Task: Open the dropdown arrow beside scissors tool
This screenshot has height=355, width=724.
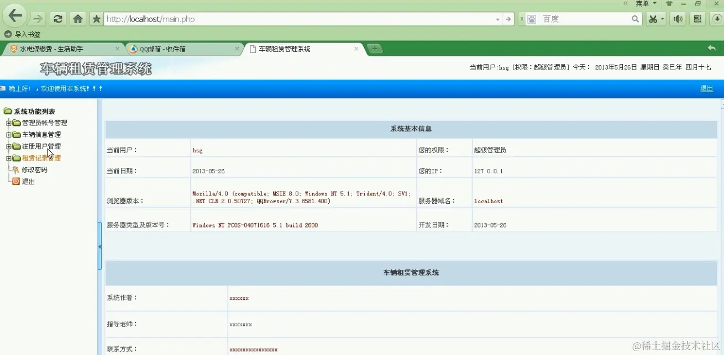Action: tap(662, 19)
